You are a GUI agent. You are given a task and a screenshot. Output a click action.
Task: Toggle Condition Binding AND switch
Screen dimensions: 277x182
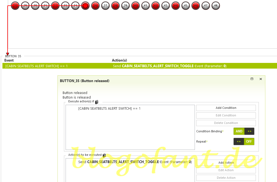point(244,131)
